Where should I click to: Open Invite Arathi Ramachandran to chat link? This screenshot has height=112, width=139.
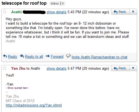pyautogui.click(x=100, y=57)
